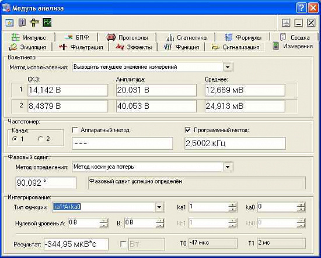Open the Фильтрация tab
This screenshot has width=321, height=258.
click(81, 47)
